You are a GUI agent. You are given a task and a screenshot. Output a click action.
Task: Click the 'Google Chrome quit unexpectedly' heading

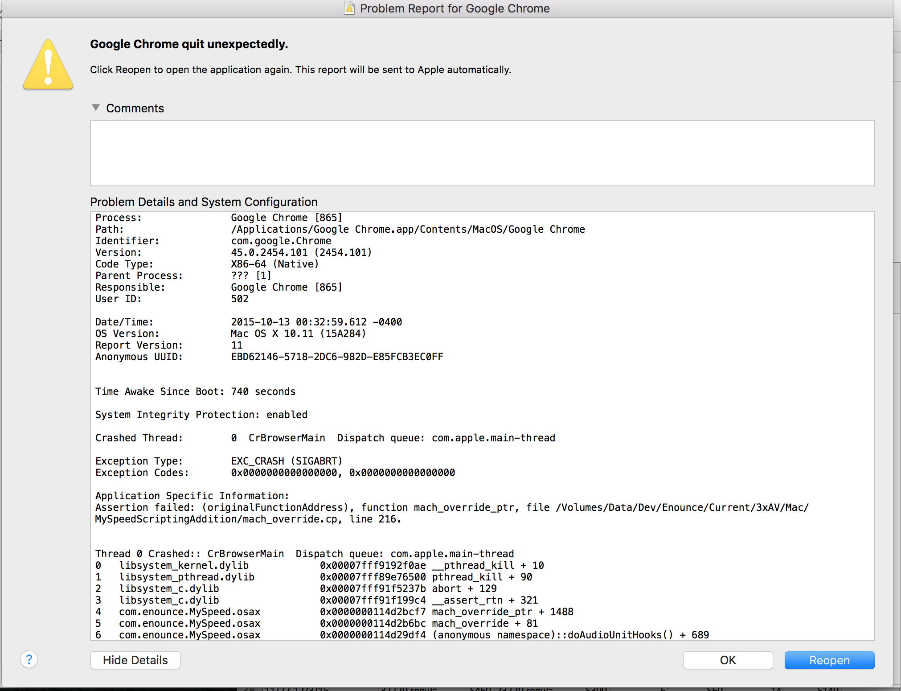(189, 44)
